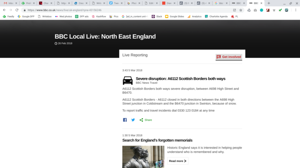This screenshot has width=300, height=168.
Task: Click the 3:43 5 Mar 2018 timestamp
Action: [x=132, y=70]
